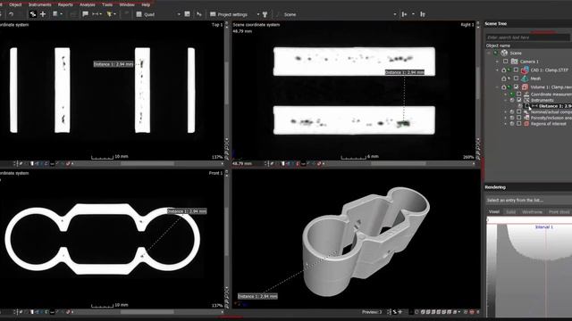Click the Distance 1 label in 3D view
The image size is (572, 321).
click(x=257, y=296)
